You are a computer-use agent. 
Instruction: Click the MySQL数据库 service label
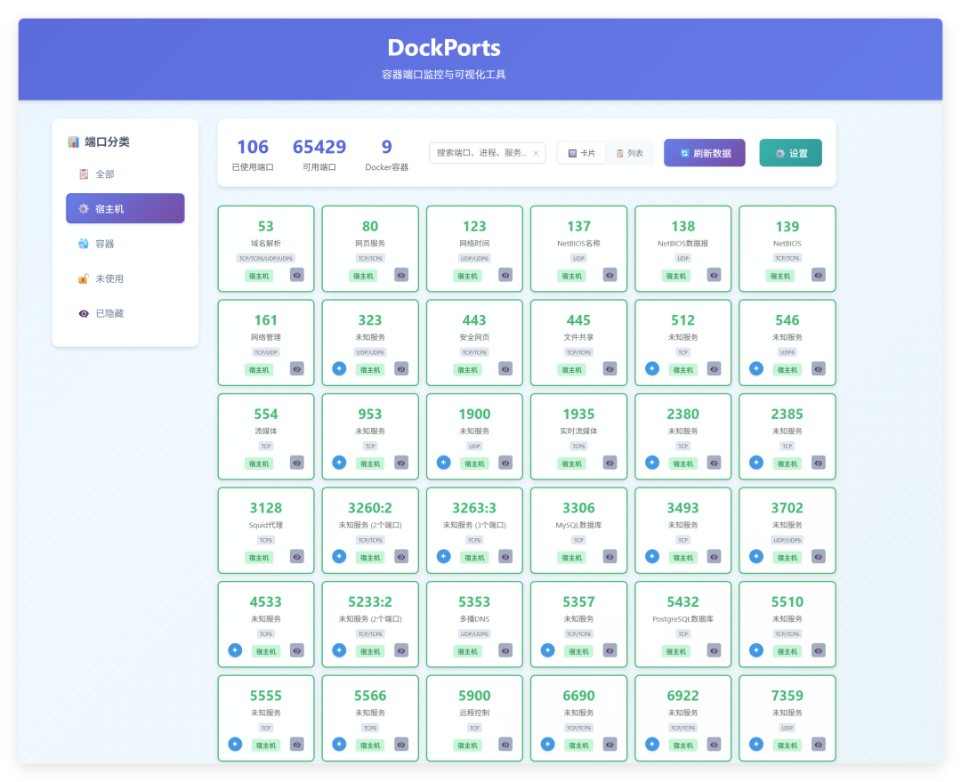[x=578, y=525]
